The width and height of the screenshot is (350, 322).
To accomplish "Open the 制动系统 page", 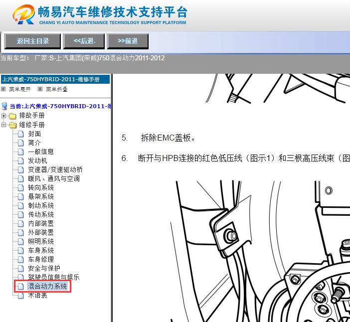I will (x=41, y=205).
